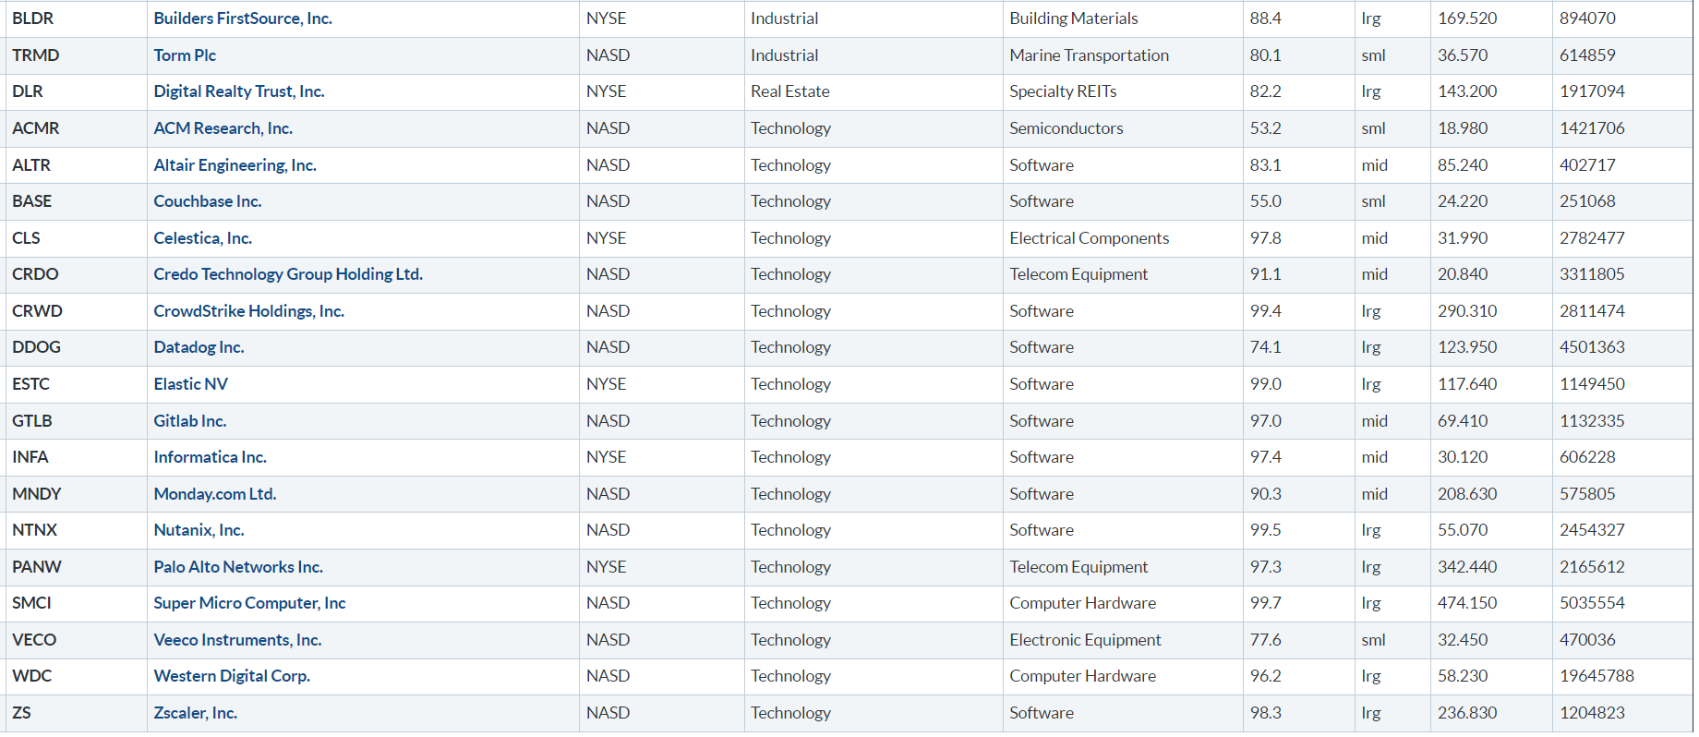Follow the ACM Research, Inc. link

223,128
